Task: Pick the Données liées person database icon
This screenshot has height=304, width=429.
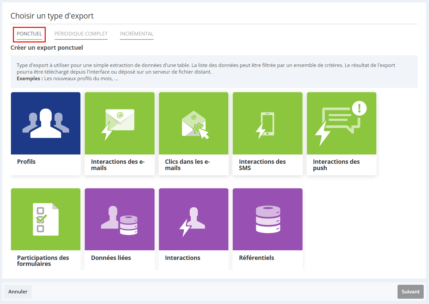Action: (119, 220)
